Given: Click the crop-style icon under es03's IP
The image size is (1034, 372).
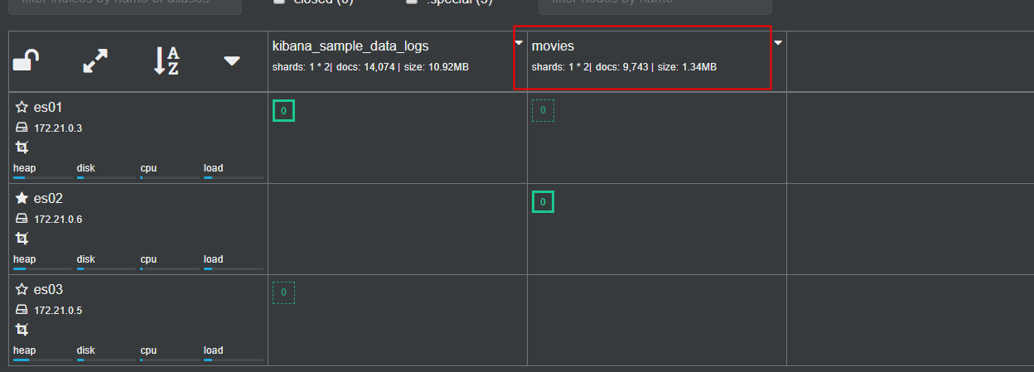Looking at the screenshot, I should tap(22, 329).
